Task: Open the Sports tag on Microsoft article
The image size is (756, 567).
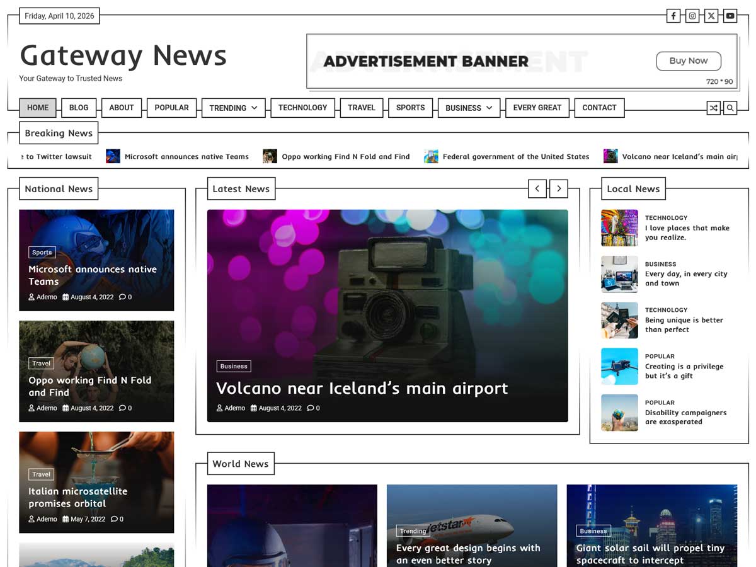Action: coord(42,253)
